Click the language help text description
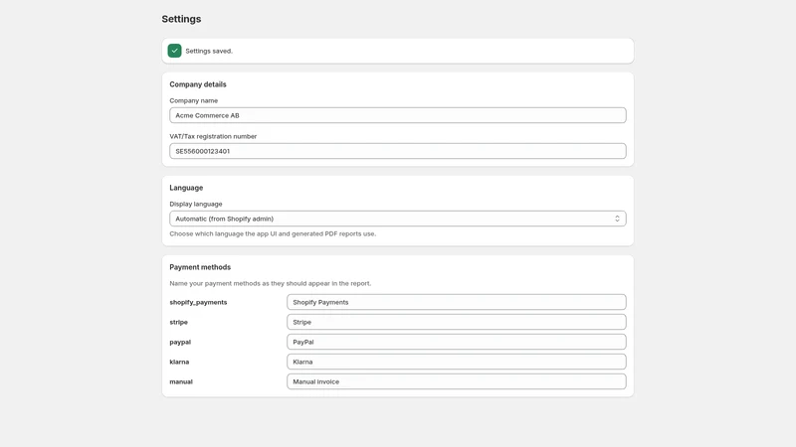The width and height of the screenshot is (796, 447). (273, 233)
